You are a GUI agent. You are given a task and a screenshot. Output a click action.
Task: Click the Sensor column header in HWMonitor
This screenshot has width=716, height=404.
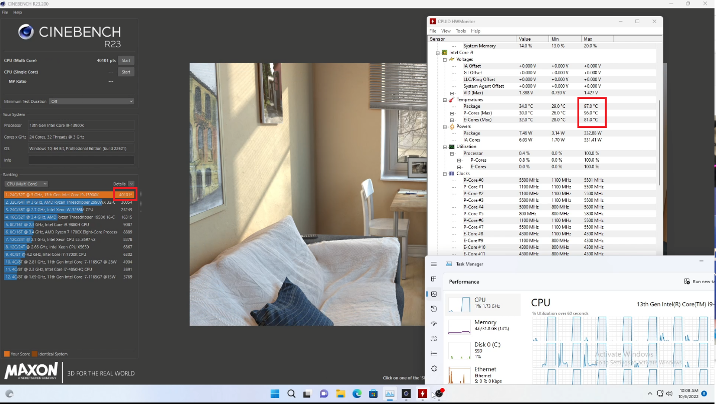tap(471, 39)
